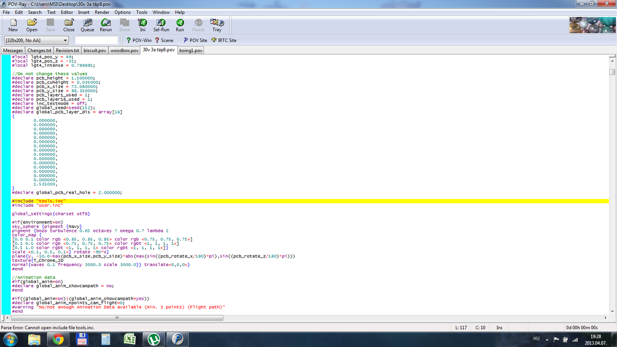Image resolution: width=617 pixels, height=347 pixels.
Task: Open the Tools menu
Action: [142, 12]
